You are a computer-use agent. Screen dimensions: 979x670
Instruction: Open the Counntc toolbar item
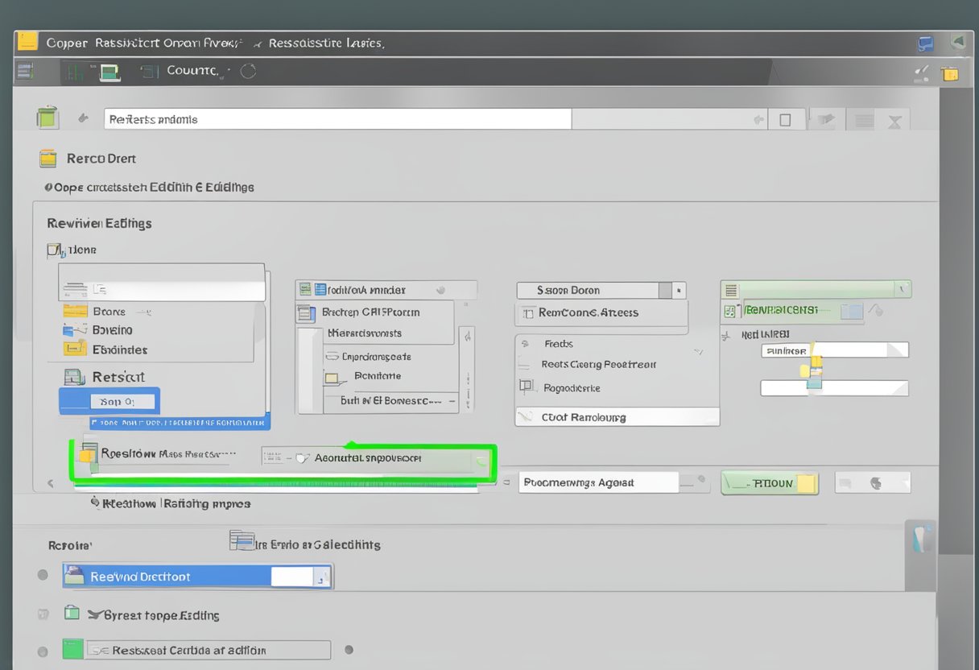192,71
